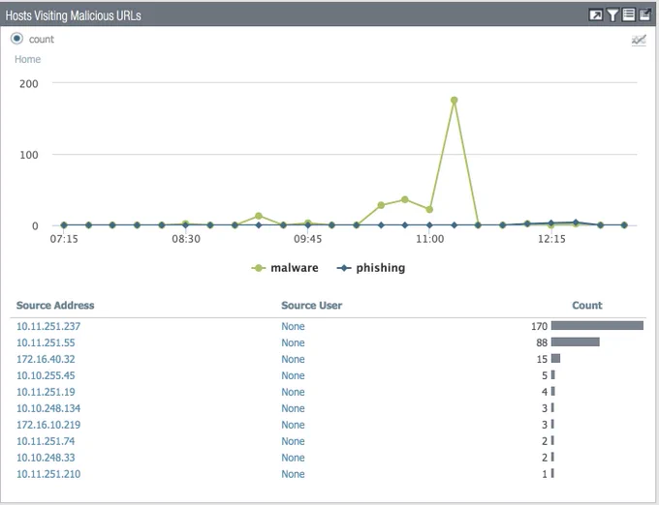Open source address 10.11.251.210
This screenshot has height=505, width=659.
[48, 474]
